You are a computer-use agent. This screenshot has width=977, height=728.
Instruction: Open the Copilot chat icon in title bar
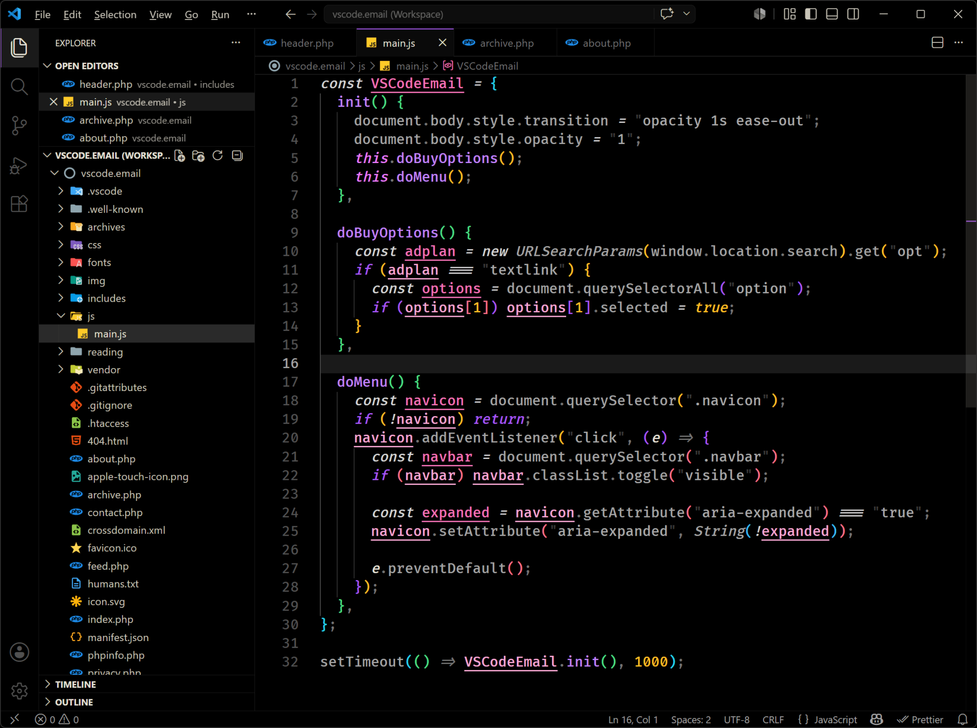coord(667,14)
